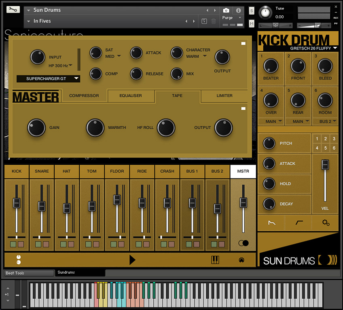Open the In Fives preset dropdown arrow
This screenshot has height=310, width=343.
(28, 21)
